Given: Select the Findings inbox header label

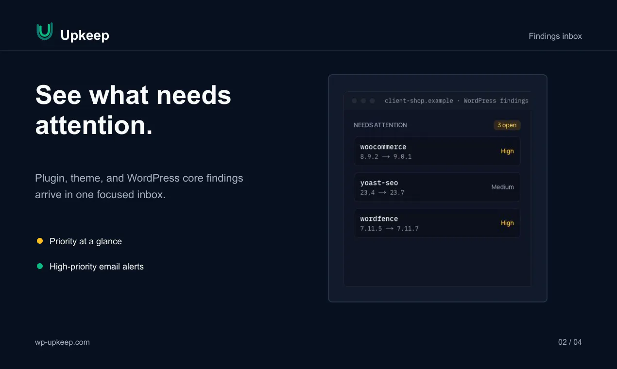Looking at the screenshot, I should coord(555,36).
